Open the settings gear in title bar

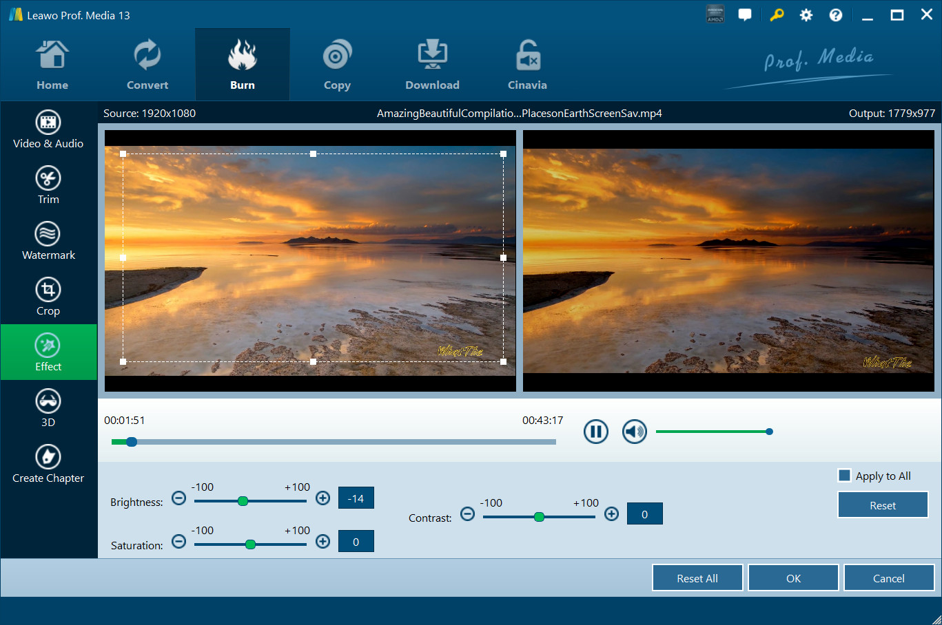click(806, 15)
